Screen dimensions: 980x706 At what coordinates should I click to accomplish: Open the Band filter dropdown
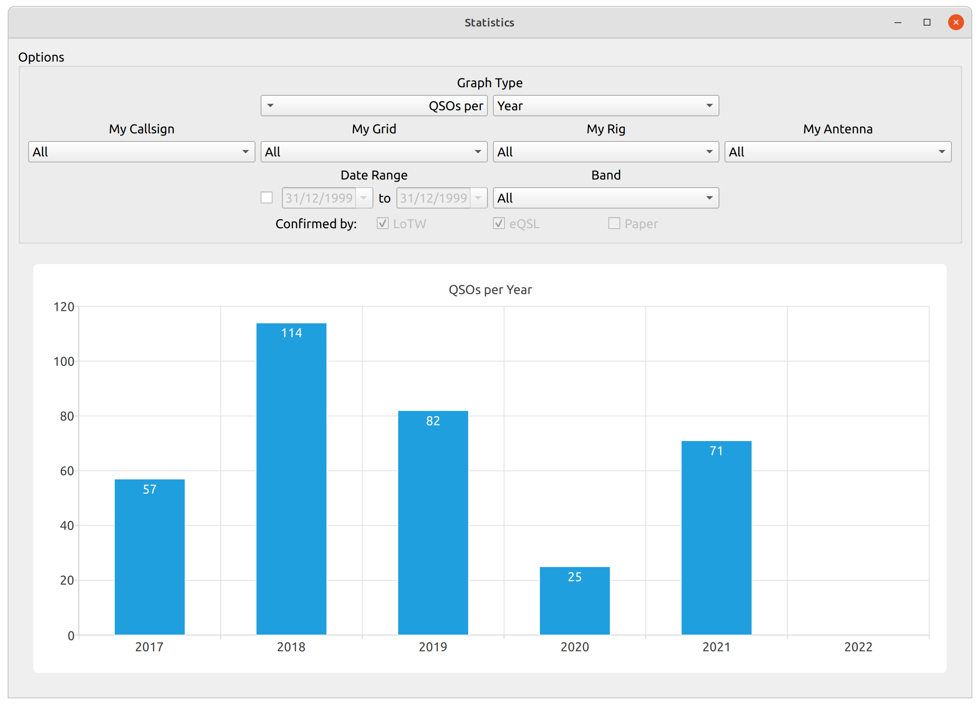(605, 198)
